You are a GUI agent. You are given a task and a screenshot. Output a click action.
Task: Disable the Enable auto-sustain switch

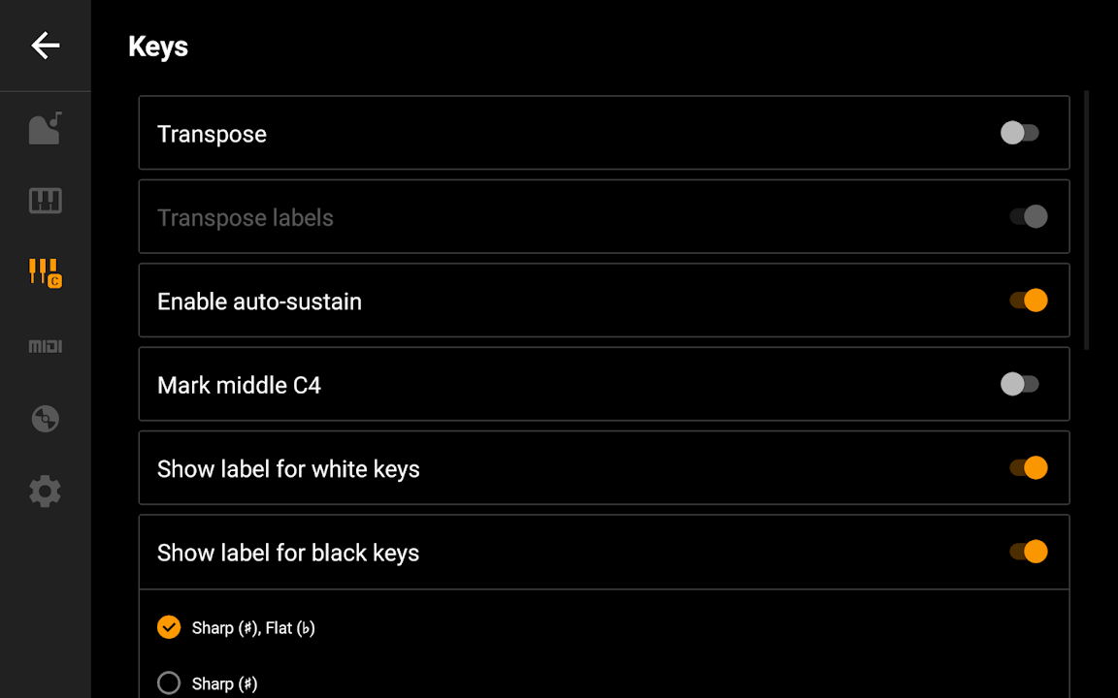[1028, 301]
